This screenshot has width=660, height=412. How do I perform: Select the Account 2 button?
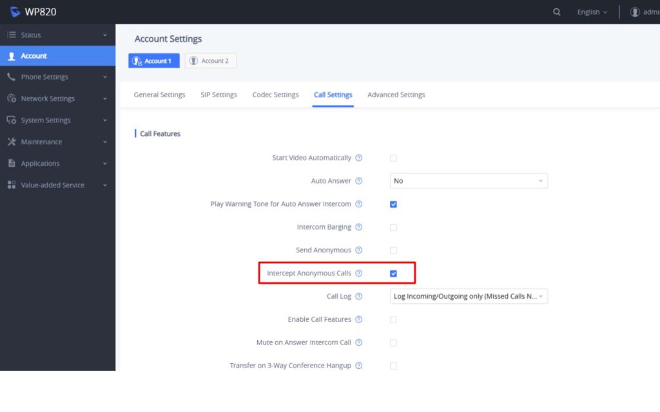coord(211,61)
